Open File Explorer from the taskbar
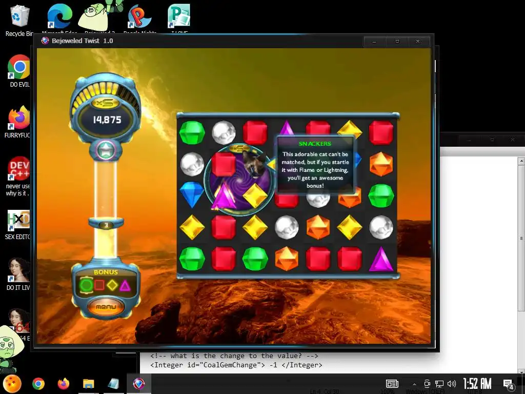Screen dimensions: 525x394 pos(88,384)
